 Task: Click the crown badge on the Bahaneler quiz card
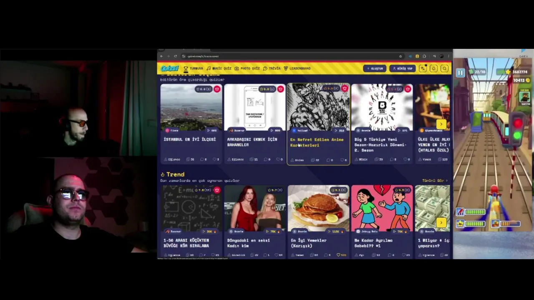pyautogui.click(x=280, y=89)
